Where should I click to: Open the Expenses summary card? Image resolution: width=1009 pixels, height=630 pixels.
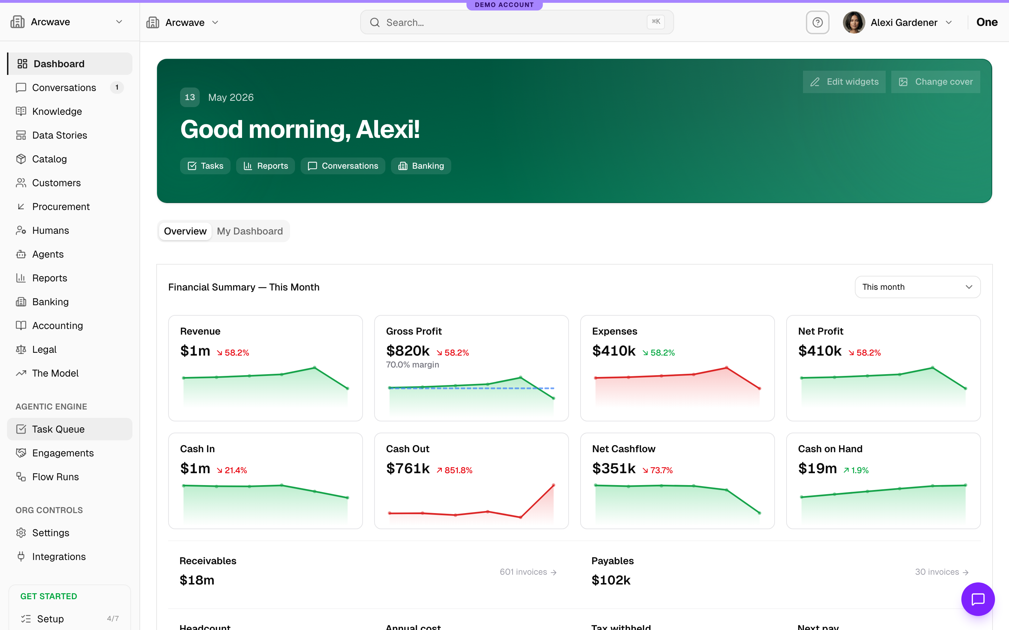(677, 368)
